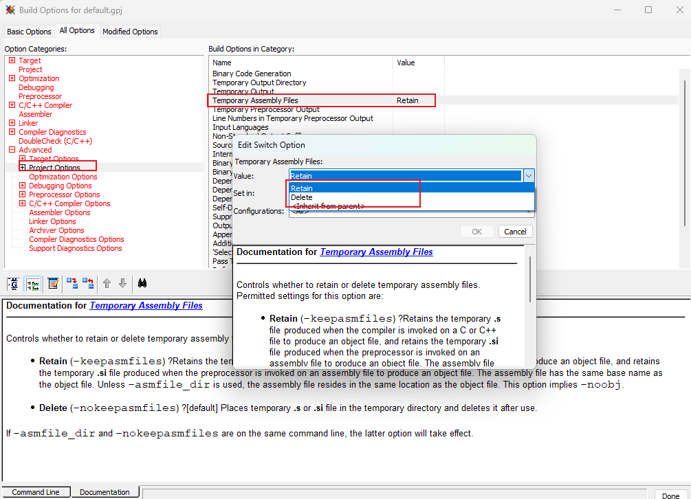Click the Done button
Image resolution: width=691 pixels, height=499 pixels.
(670, 495)
